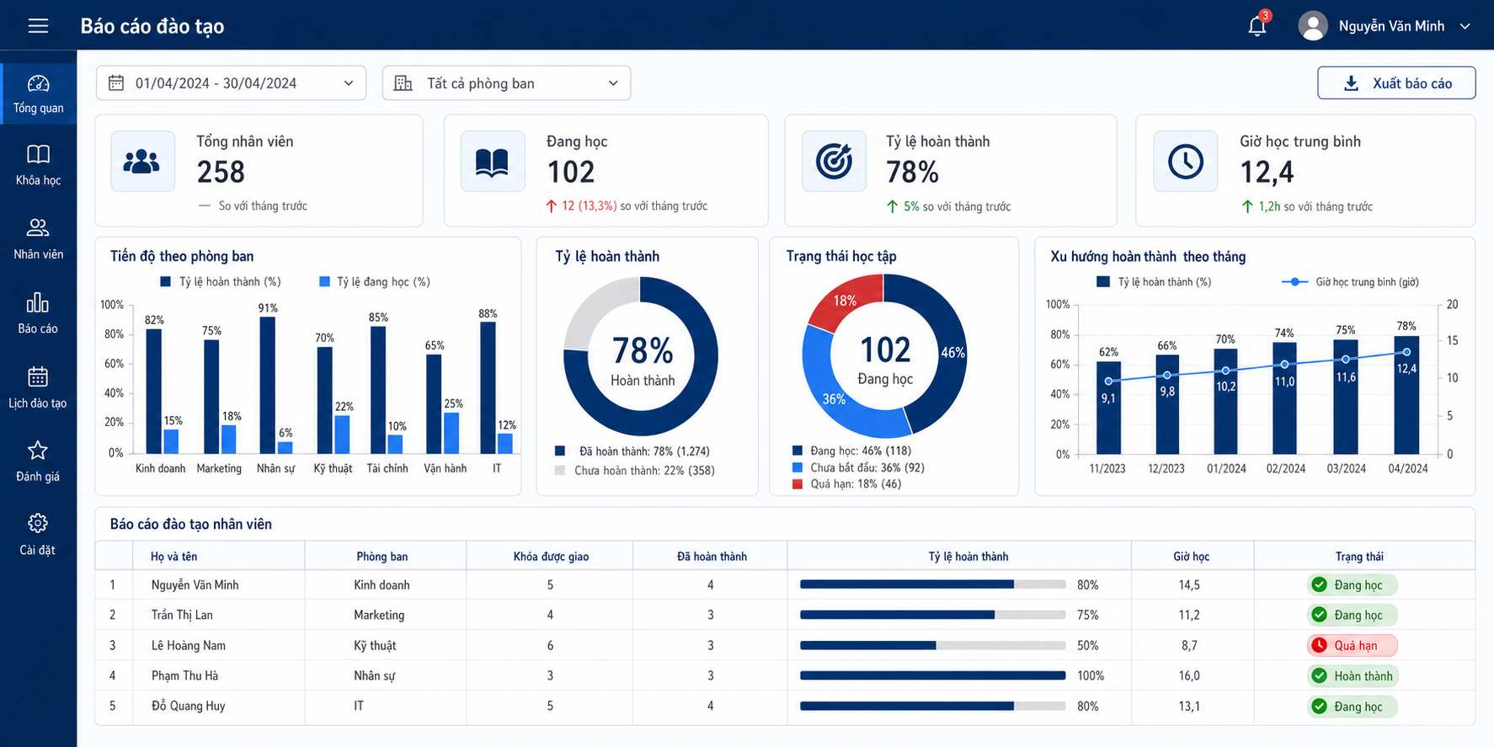Click Đang học status badge for Nguyễn Văn Minh
Viewport: 1494px width, 747px height.
point(1352,584)
